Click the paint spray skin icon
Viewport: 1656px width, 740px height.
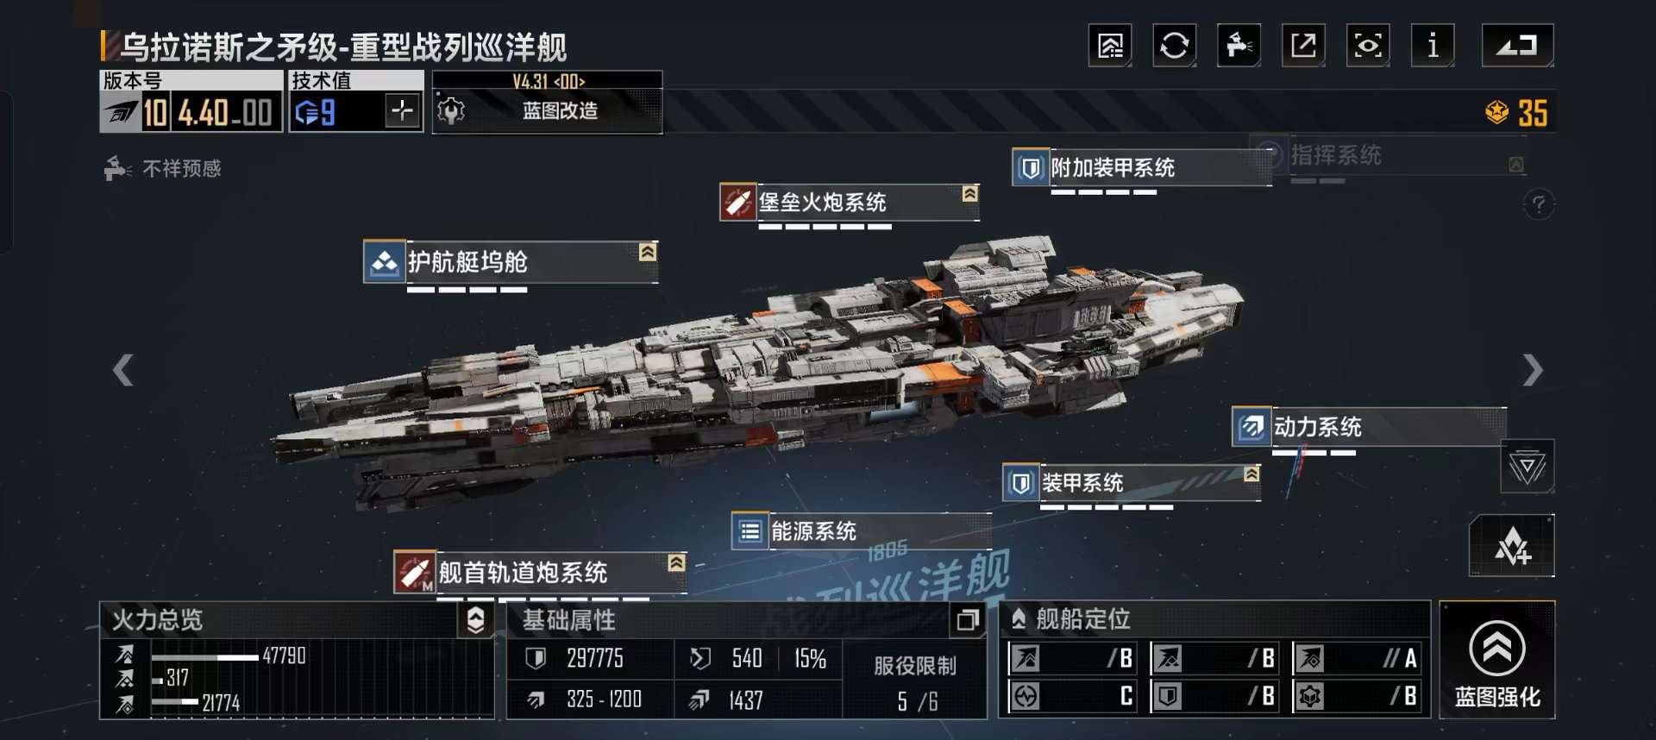1239,45
